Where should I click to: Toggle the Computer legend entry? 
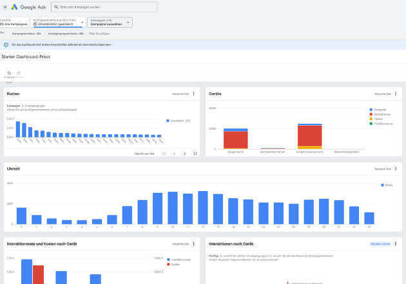coord(379,110)
